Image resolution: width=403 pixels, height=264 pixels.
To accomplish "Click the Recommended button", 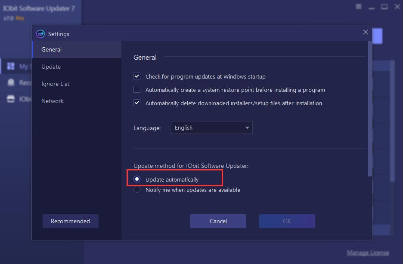I will click(71, 221).
